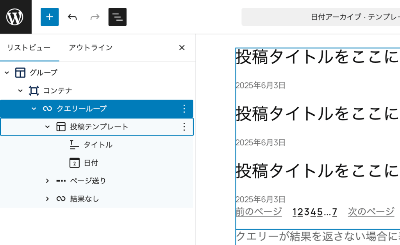The width and height of the screenshot is (400, 245).
Task: Collapse the クエリーループ chevron
Action: pos(34,109)
